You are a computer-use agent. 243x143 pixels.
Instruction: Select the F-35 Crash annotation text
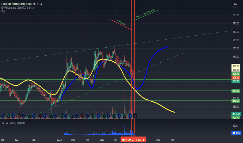click(x=121, y=23)
